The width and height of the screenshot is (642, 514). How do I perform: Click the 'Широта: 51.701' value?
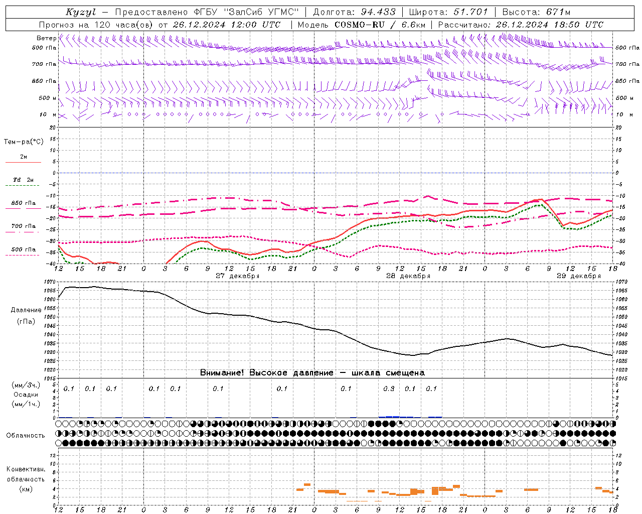[x=448, y=12]
